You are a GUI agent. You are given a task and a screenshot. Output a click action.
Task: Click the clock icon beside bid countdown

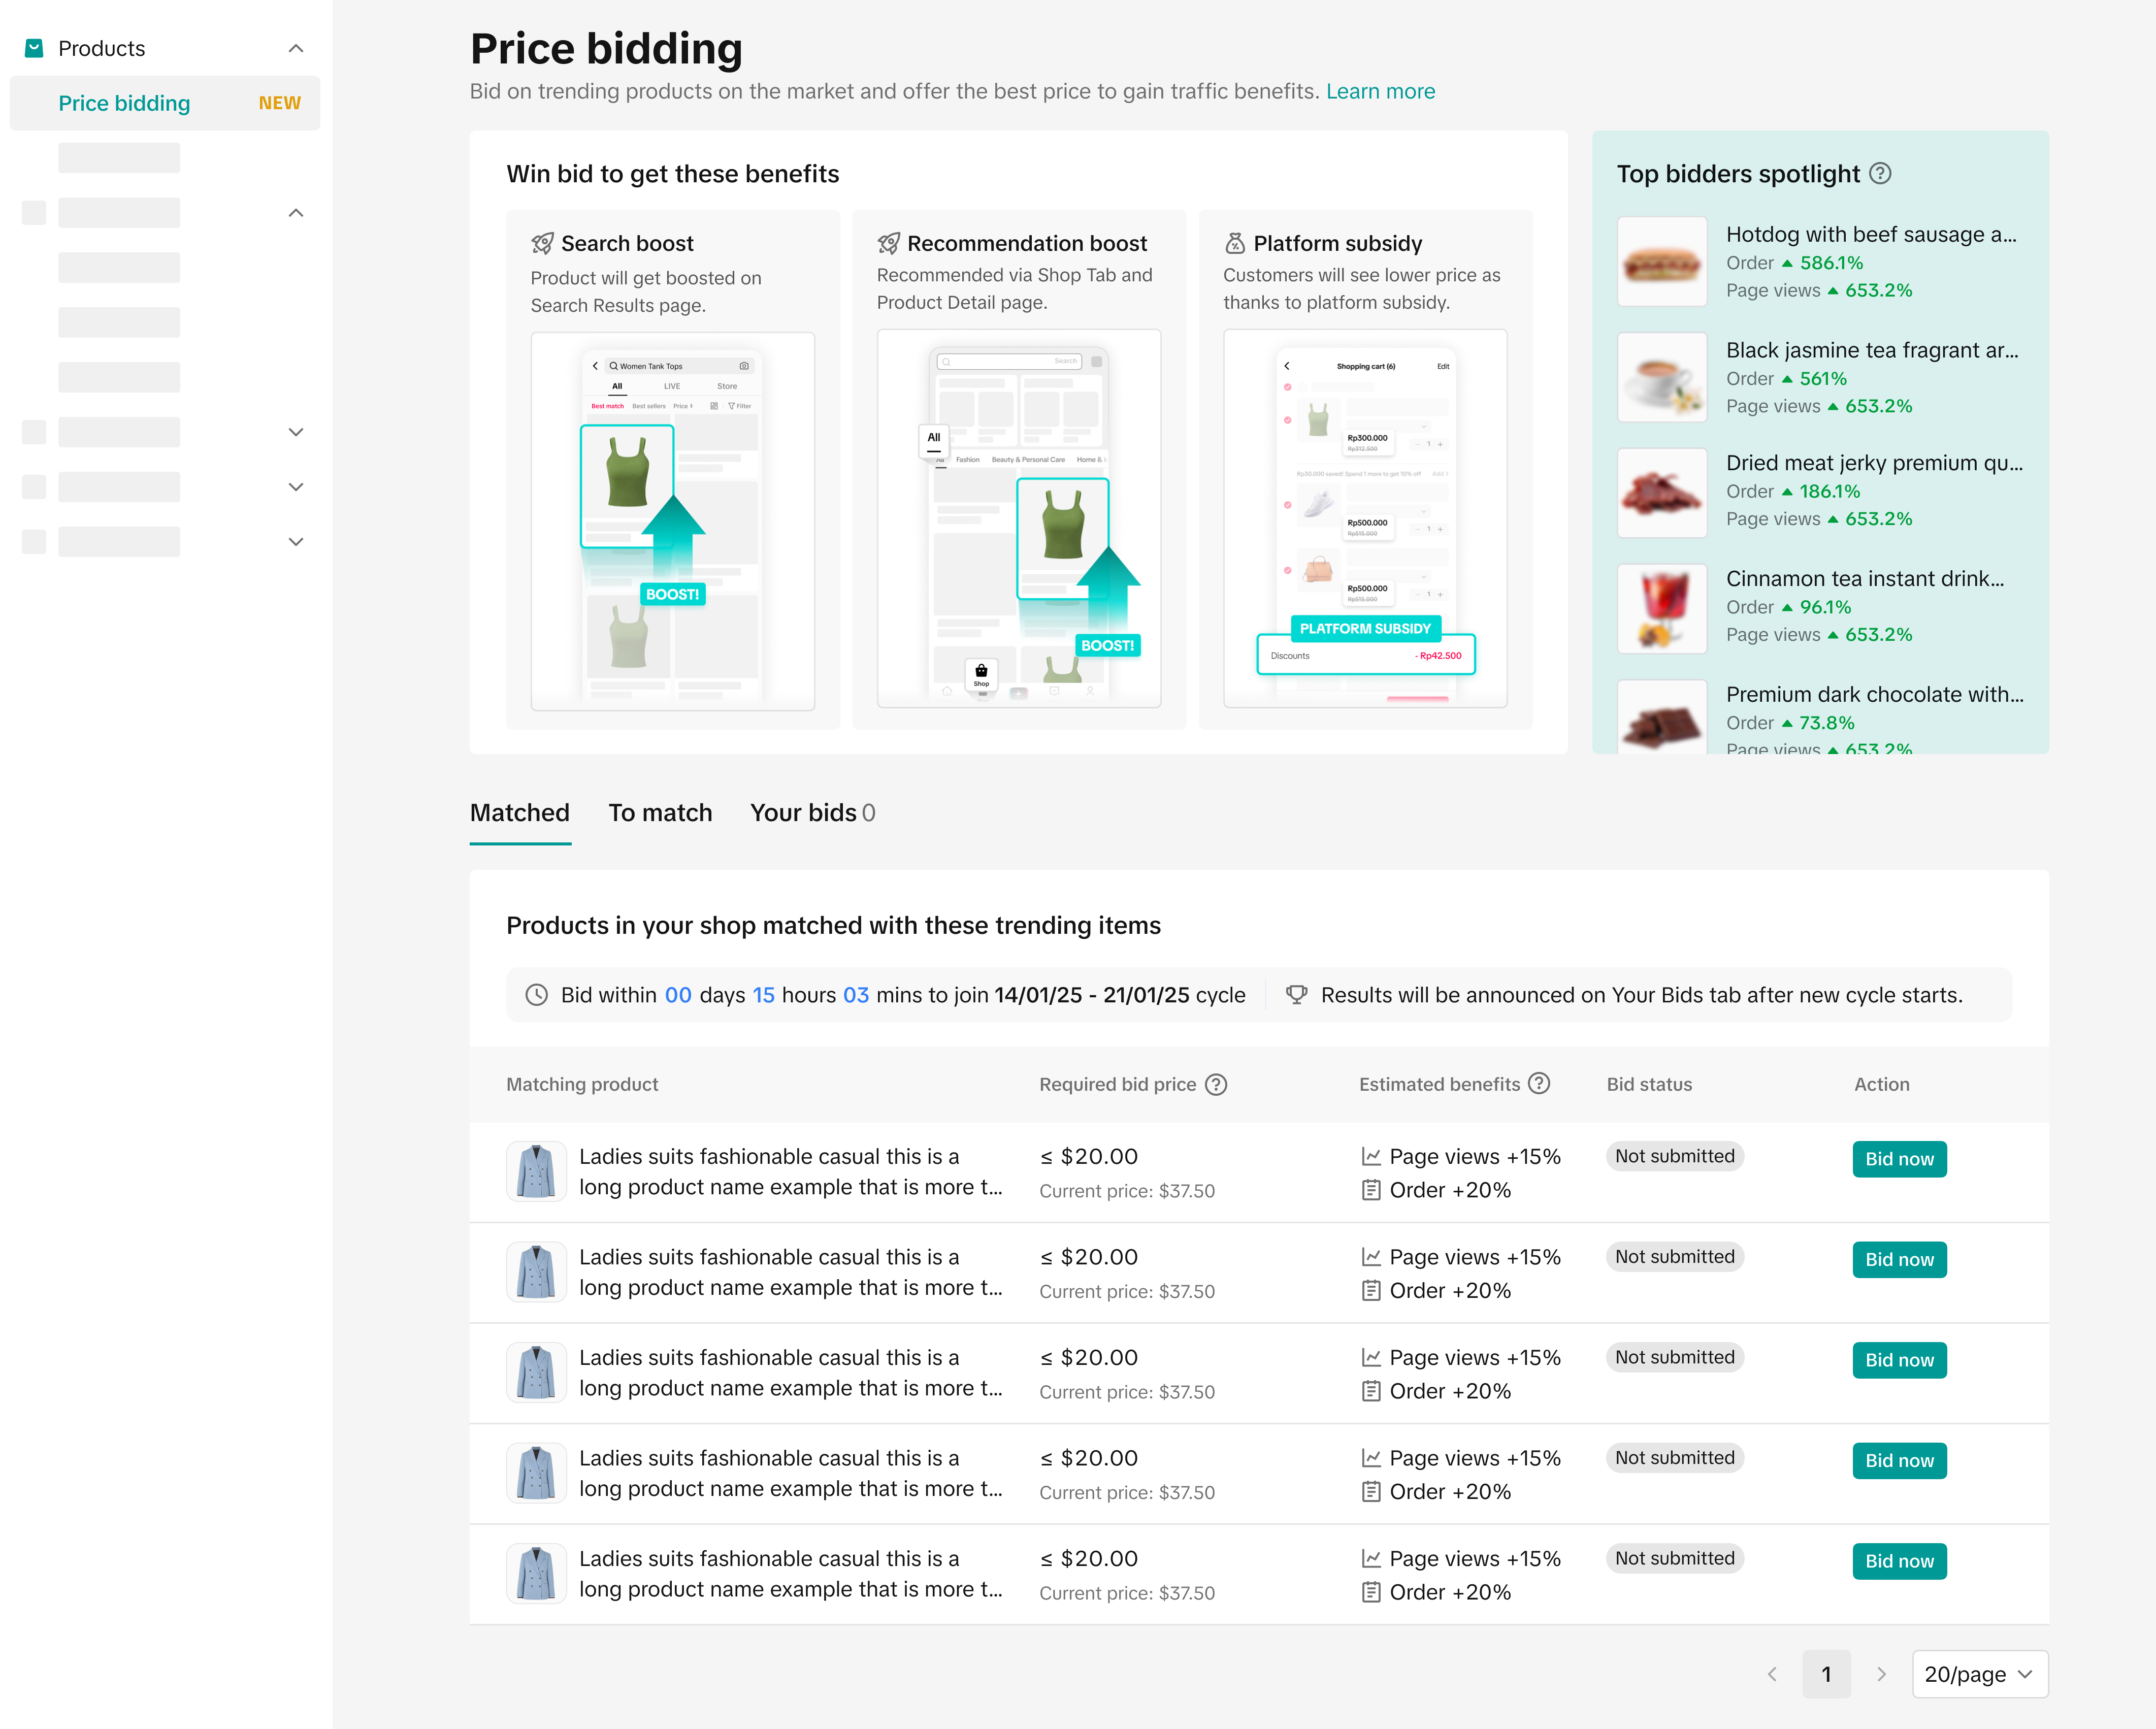537,995
